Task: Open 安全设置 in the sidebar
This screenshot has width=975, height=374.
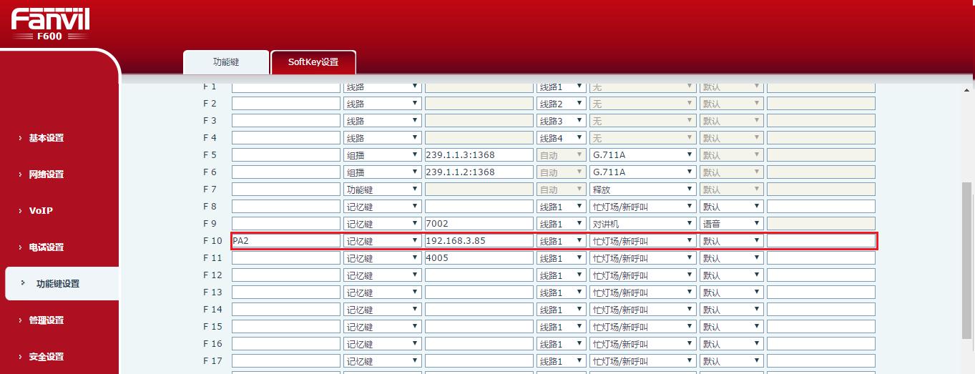Action: (46, 357)
